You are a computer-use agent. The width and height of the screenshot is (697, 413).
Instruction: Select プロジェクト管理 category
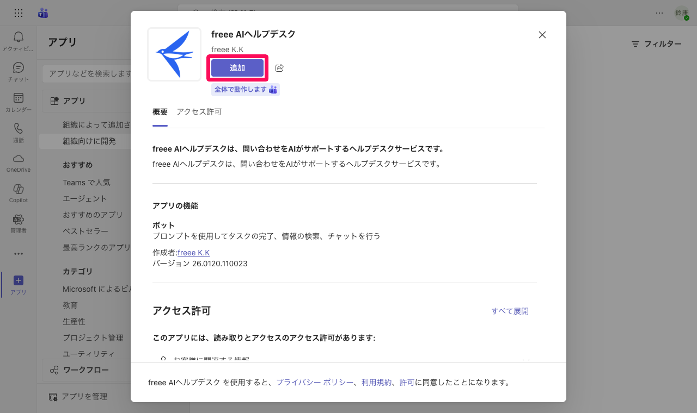(93, 338)
